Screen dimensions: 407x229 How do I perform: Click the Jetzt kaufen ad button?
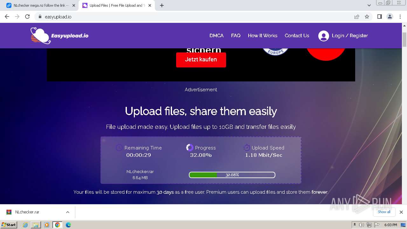(x=201, y=59)
